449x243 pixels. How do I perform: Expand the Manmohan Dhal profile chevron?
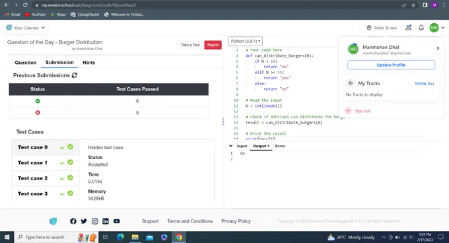(x=438, y=48)
